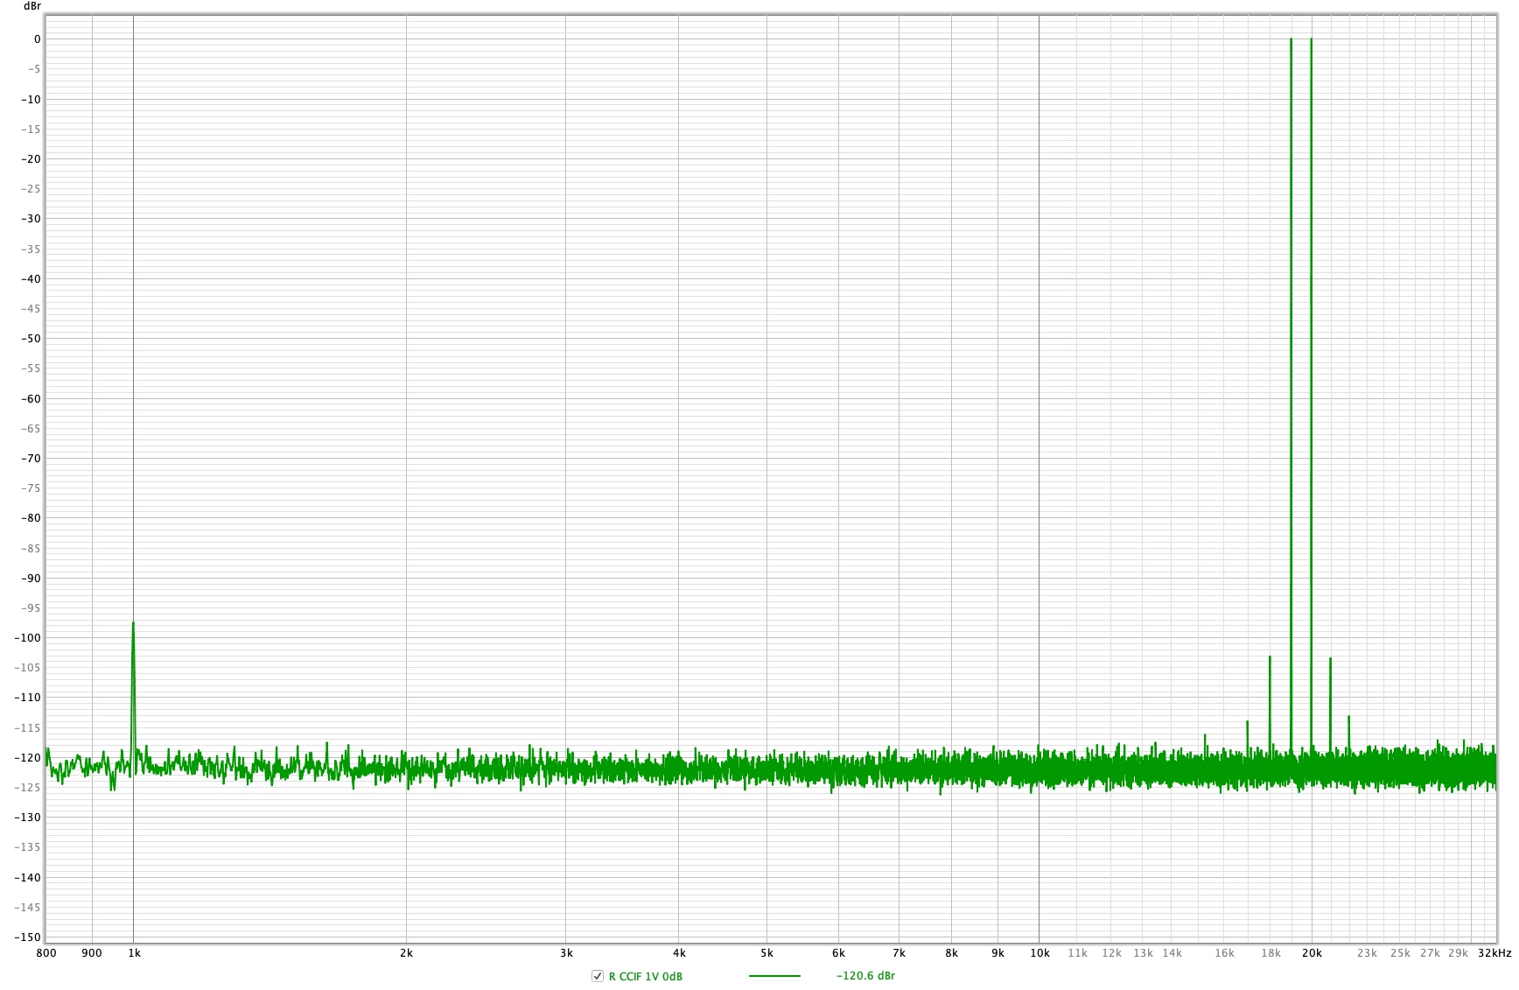Click the 900 frequency axis label
The width and height of the screenshot is (1519, 990).
click(92, 953)
